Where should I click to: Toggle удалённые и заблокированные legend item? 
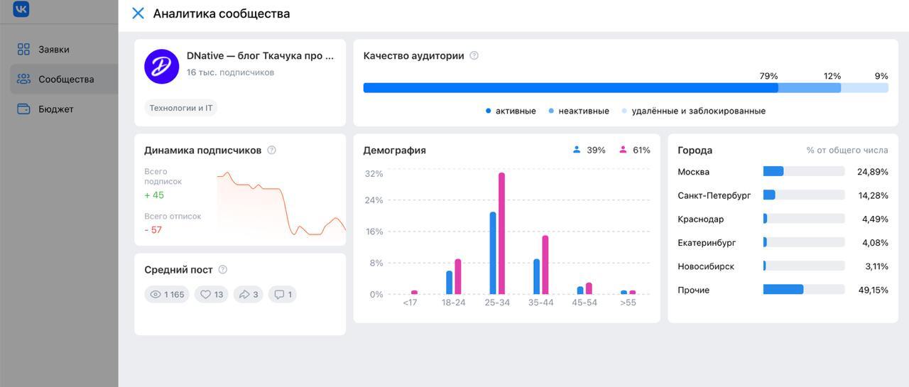pyautogui.click(x=694, y=111)
